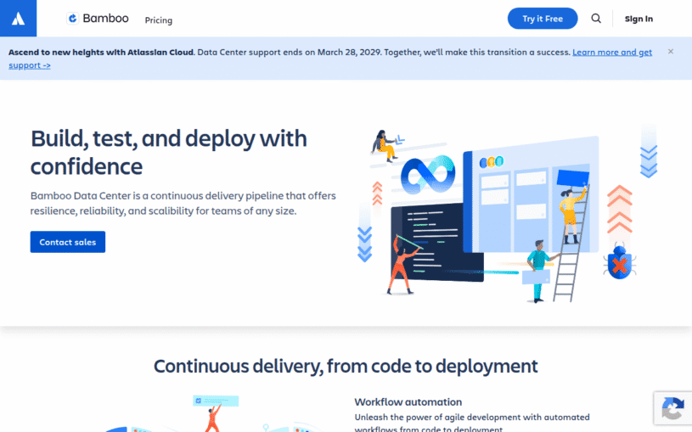Image resolution: width=692 pixels, height=432 pixels.
Task: Click the Workflow automation heading
Action: pyautogui.click(x=408, y=402)
